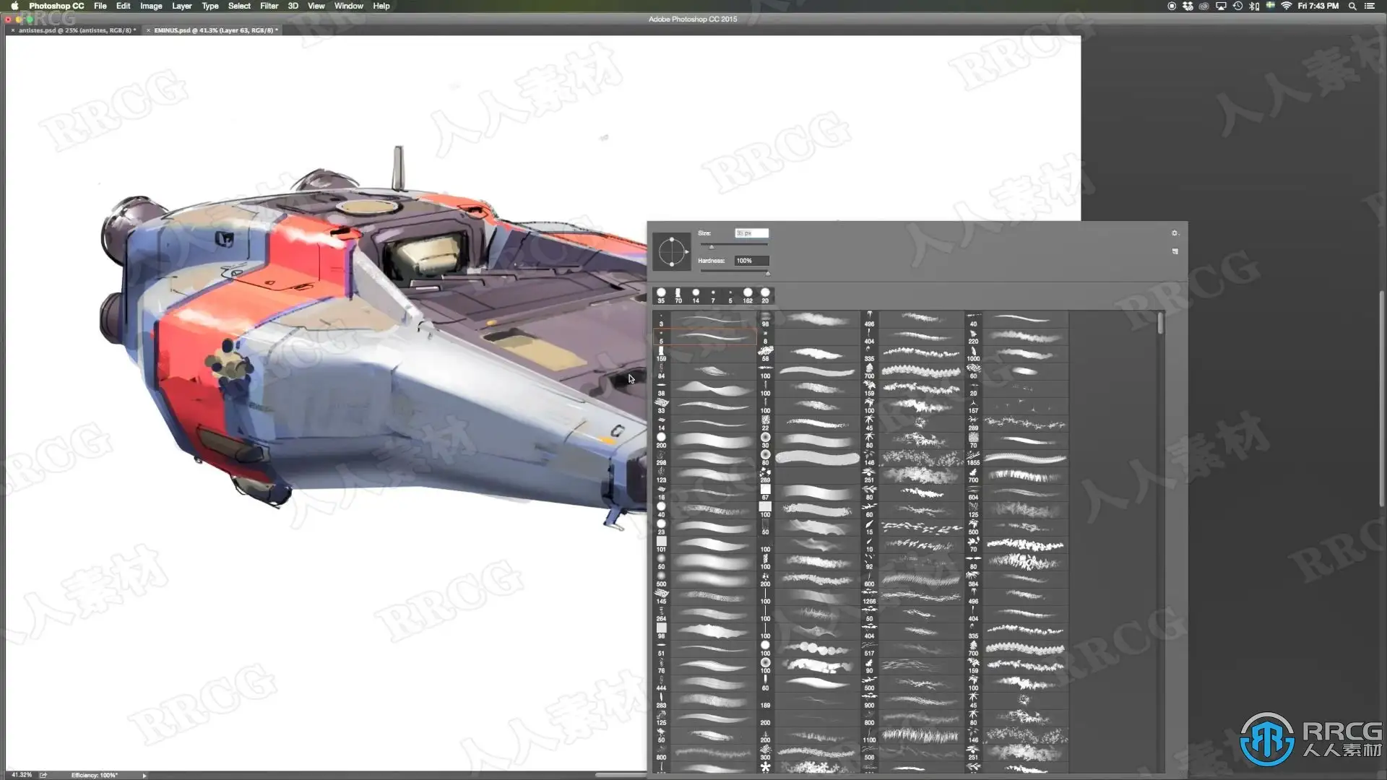This screenshot has height=780, width=1387.
Task: Click the brush Size slider handle
Action: [711, 246]
